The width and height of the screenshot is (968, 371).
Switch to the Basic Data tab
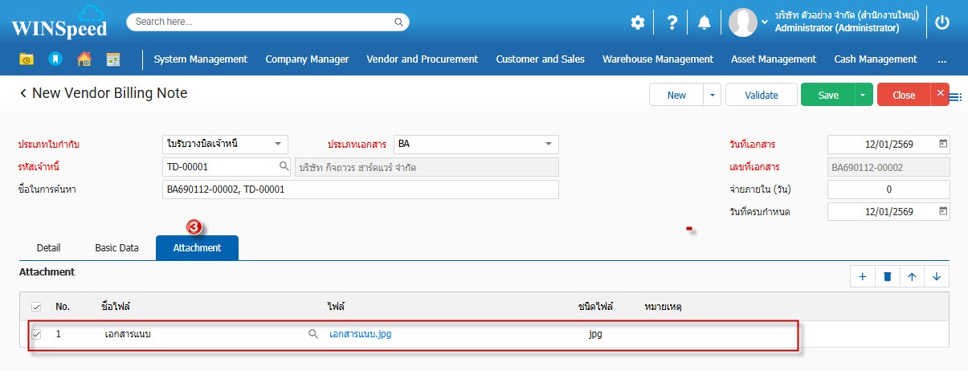coord(116,248)
